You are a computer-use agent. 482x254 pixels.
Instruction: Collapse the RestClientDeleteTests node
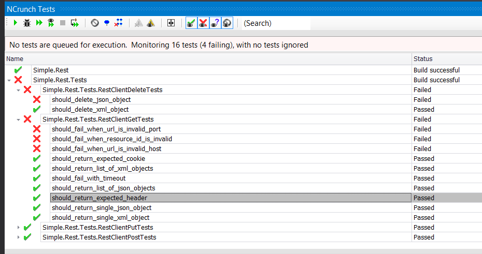point(19,90)
